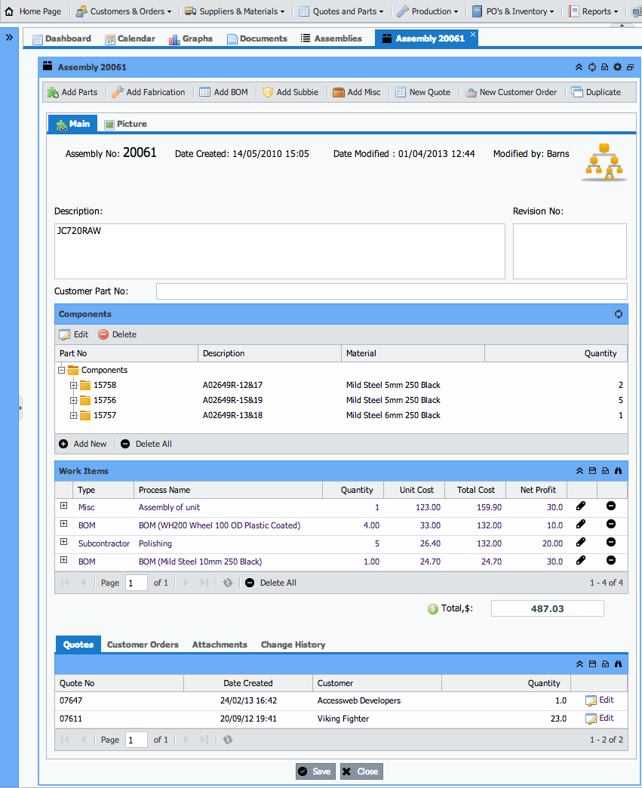
Task: Add New component button
Action: pos(83,445)
